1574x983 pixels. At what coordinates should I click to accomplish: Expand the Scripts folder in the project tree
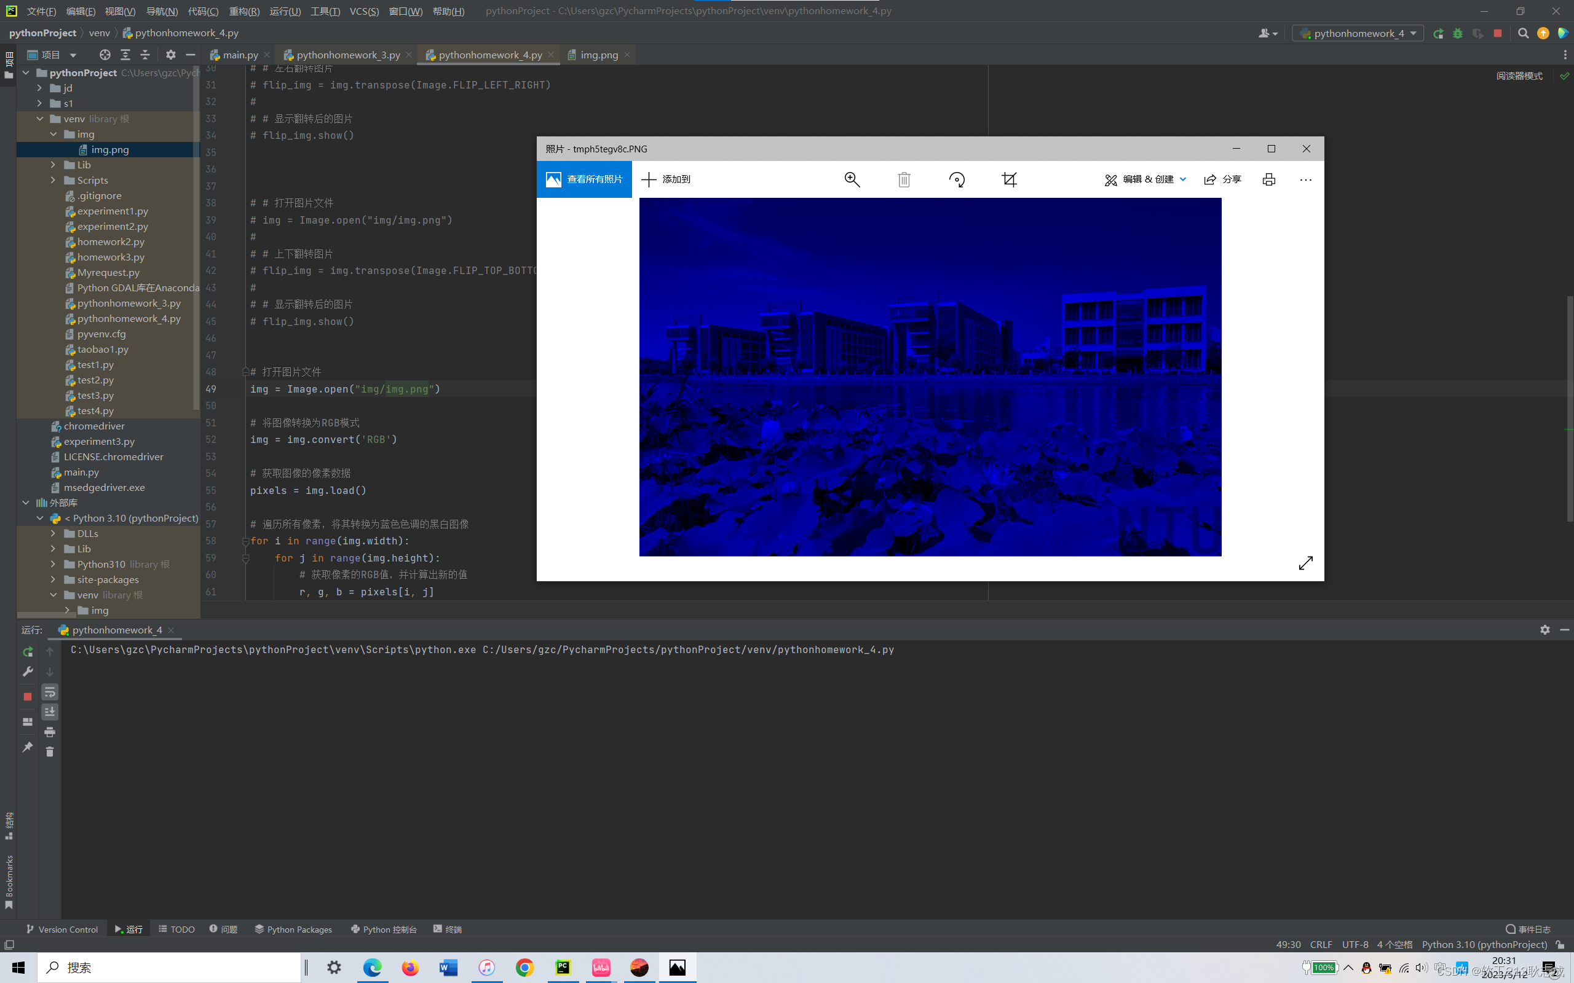point(53,180)
